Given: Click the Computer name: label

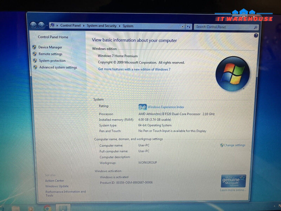Looking at the screenshot, I should [x=111, y=145].
